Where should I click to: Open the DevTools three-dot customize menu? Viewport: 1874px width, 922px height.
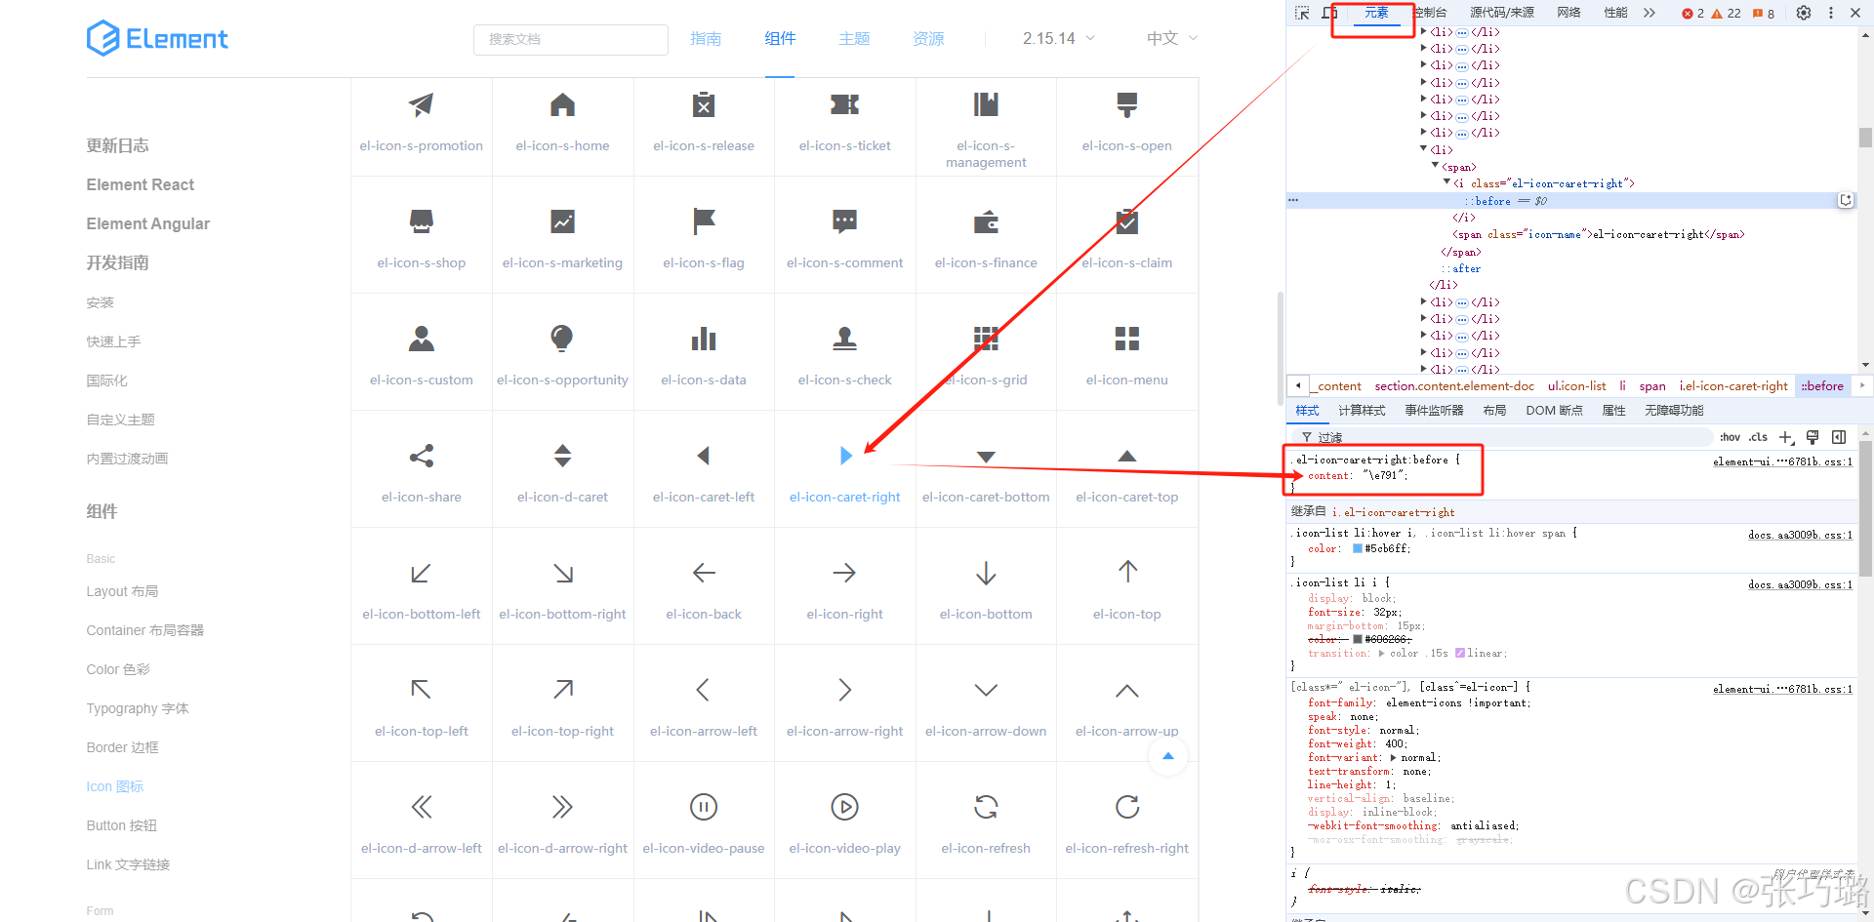1830,13
